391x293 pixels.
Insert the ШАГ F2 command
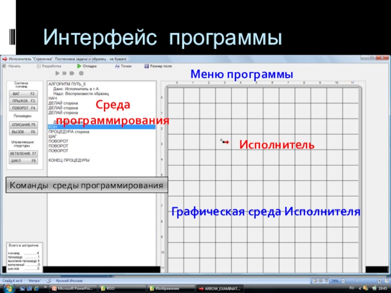pyautogui.click(x=23, y=94)
